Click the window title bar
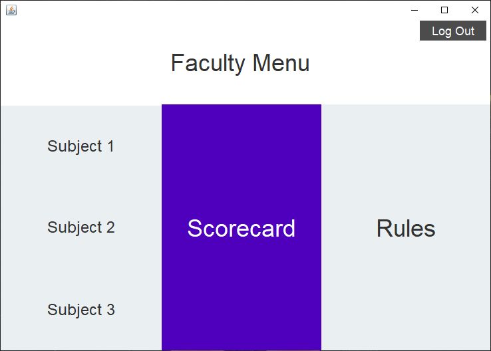Screen dimensions: 491x351 pos(200,10)
